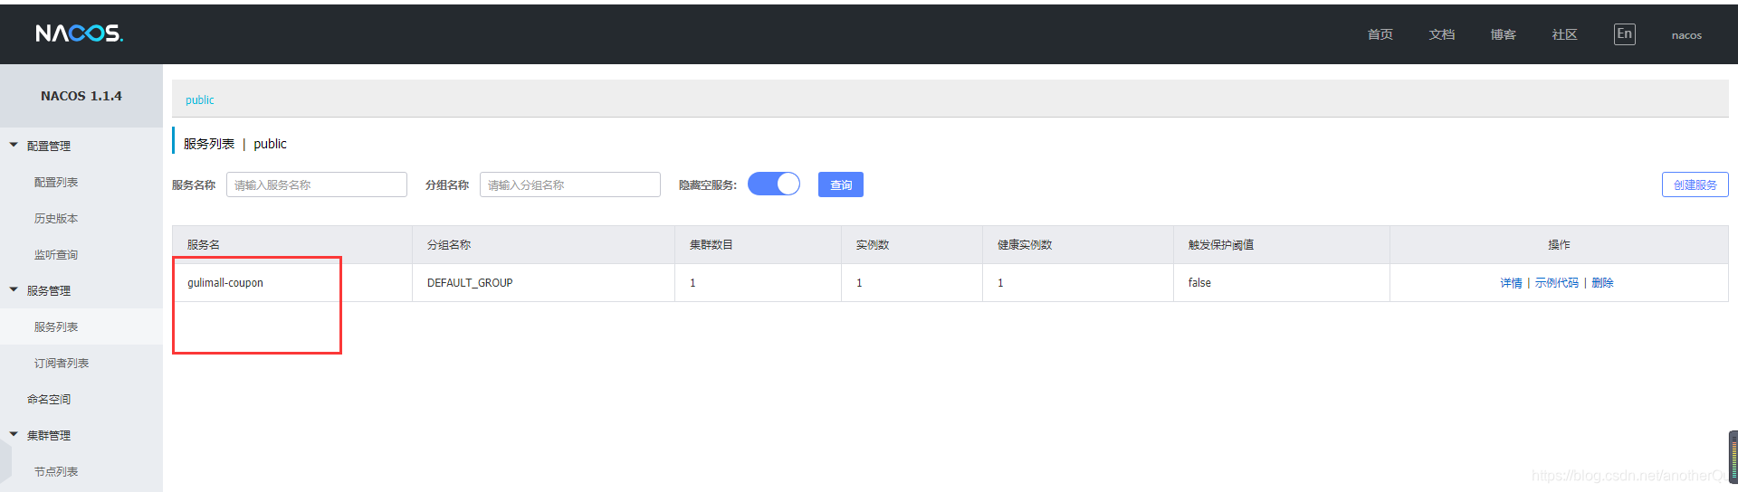The height and width of the screenshot is (492, 1738).
Task: Go to 首页 in top navigation
Action: pos(1380,34)
